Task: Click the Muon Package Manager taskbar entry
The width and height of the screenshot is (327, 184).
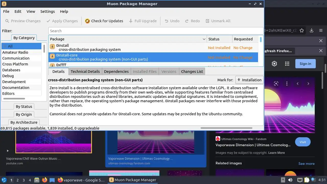Action: (x=133, y=180)
